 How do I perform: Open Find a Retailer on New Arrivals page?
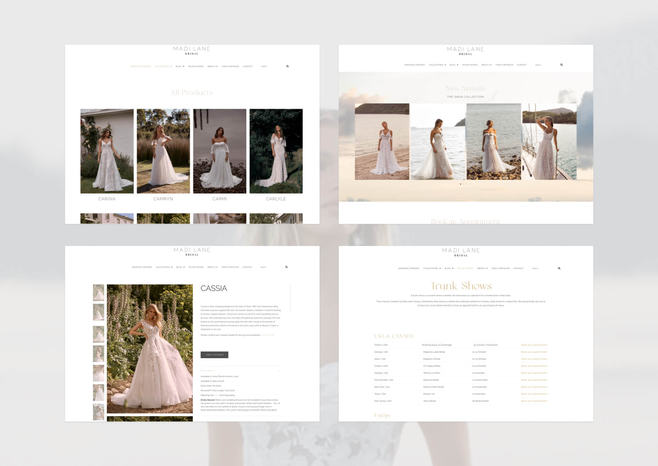504,65
